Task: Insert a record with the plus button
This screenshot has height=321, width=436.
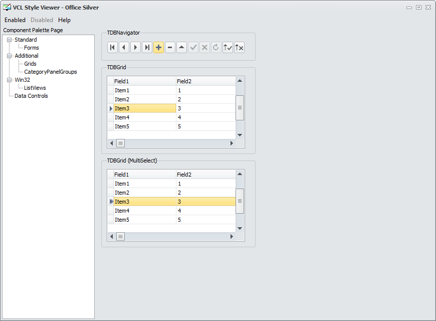Action: pyautogui.click(x=158, y=48)
